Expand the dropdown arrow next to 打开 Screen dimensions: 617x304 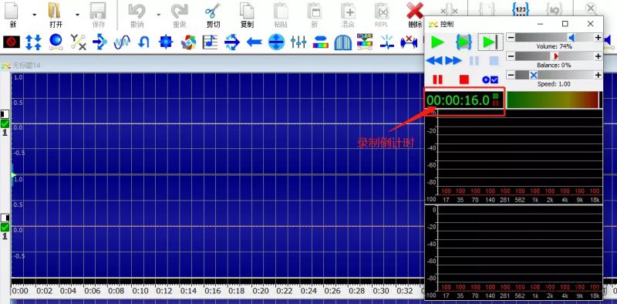(77, 15)
